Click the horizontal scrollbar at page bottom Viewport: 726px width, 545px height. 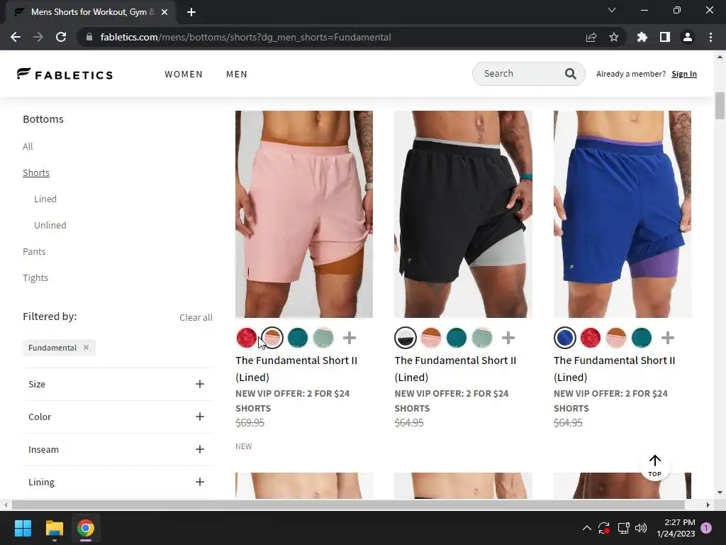click(x=348, y=505)
